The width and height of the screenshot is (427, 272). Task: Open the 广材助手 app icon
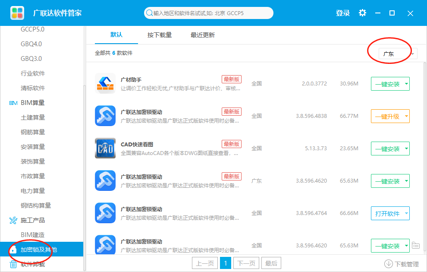click(105, 83)
